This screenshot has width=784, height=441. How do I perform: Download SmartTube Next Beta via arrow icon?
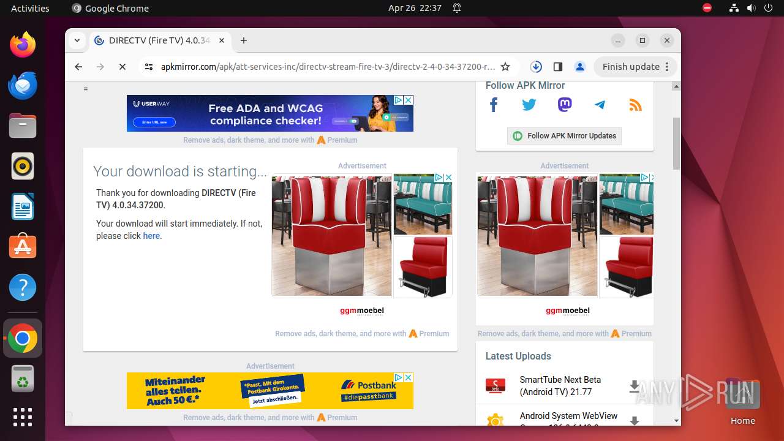tap(635, 386)
